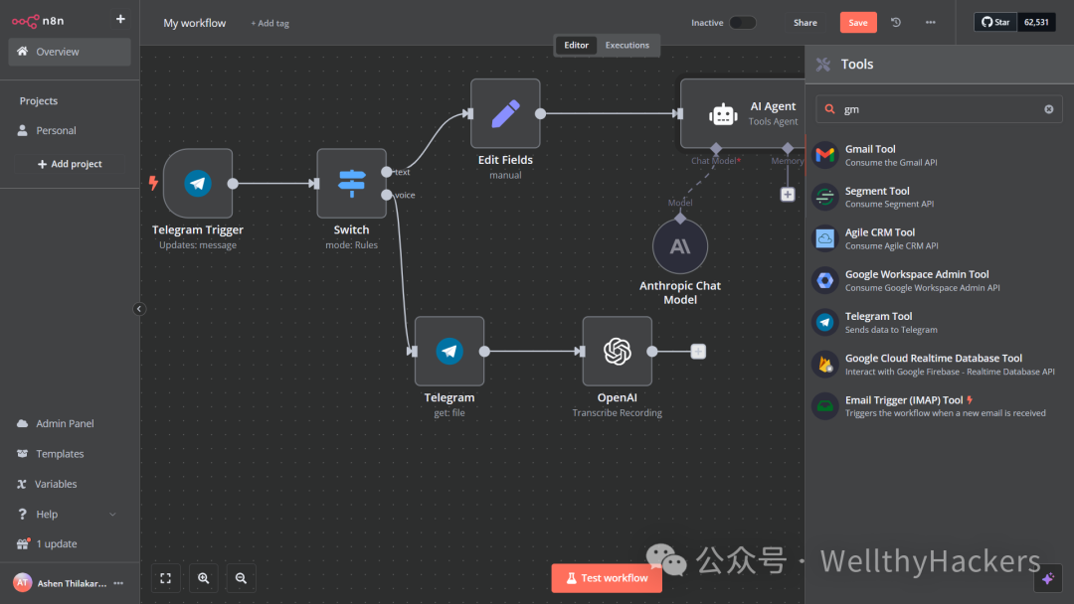Click Add project button
The width and height of the screenshot is (1074, 604).
point(70,164)
